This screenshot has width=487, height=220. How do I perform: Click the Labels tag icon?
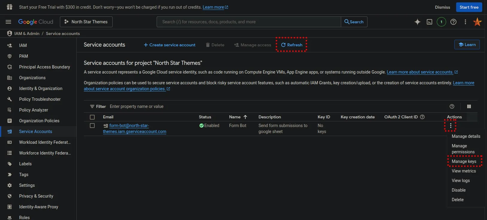pos(10,164)
